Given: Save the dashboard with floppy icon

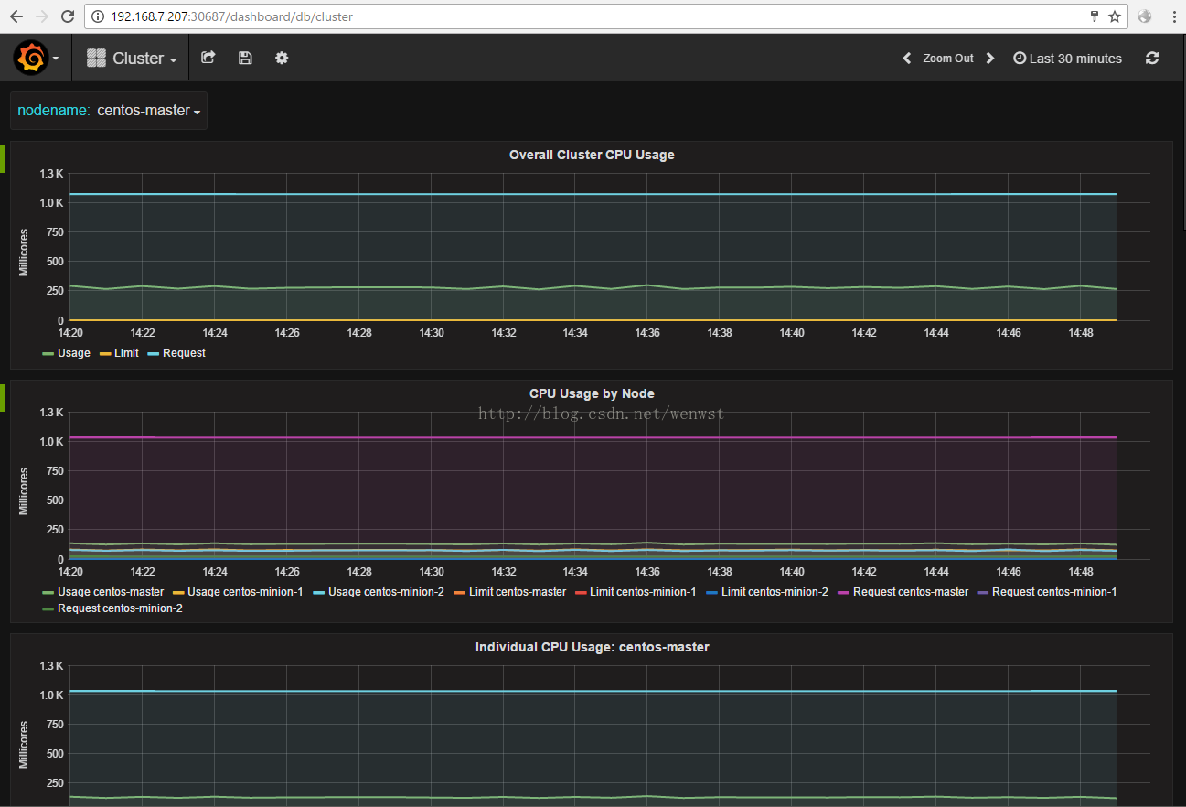Looking at the screenshot, I should (245, 58).
